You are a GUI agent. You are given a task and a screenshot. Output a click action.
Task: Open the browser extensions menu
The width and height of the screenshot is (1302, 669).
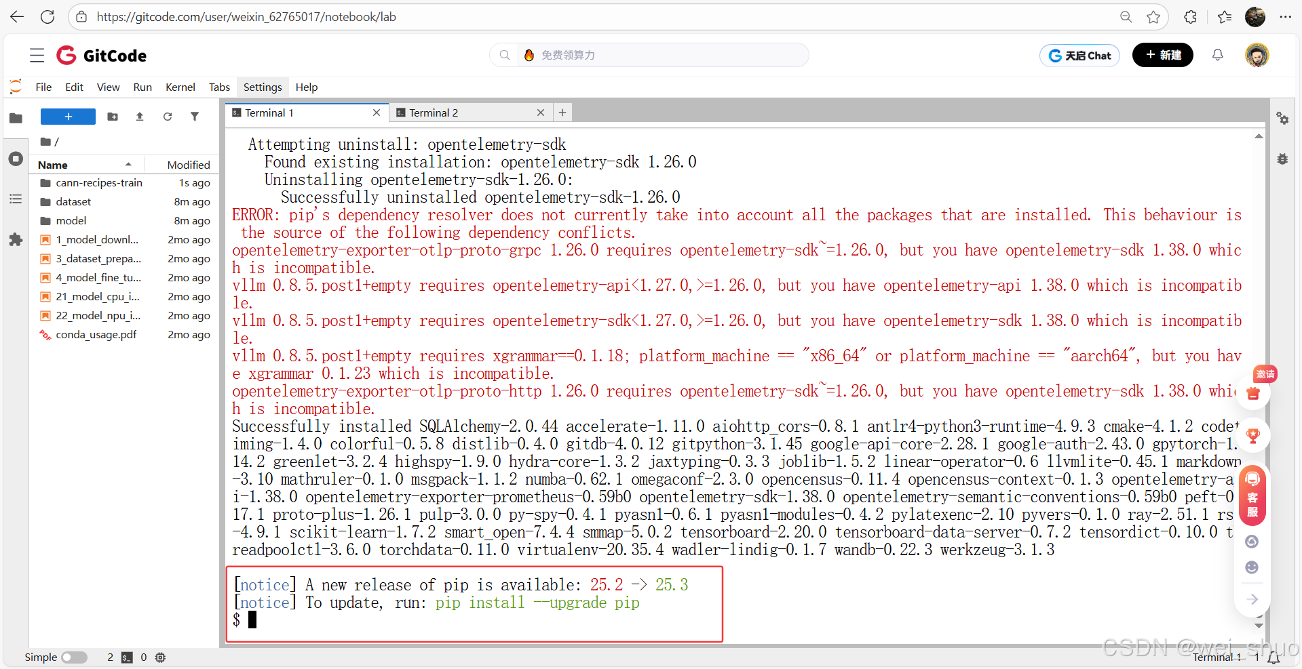tap(1190, 17)
